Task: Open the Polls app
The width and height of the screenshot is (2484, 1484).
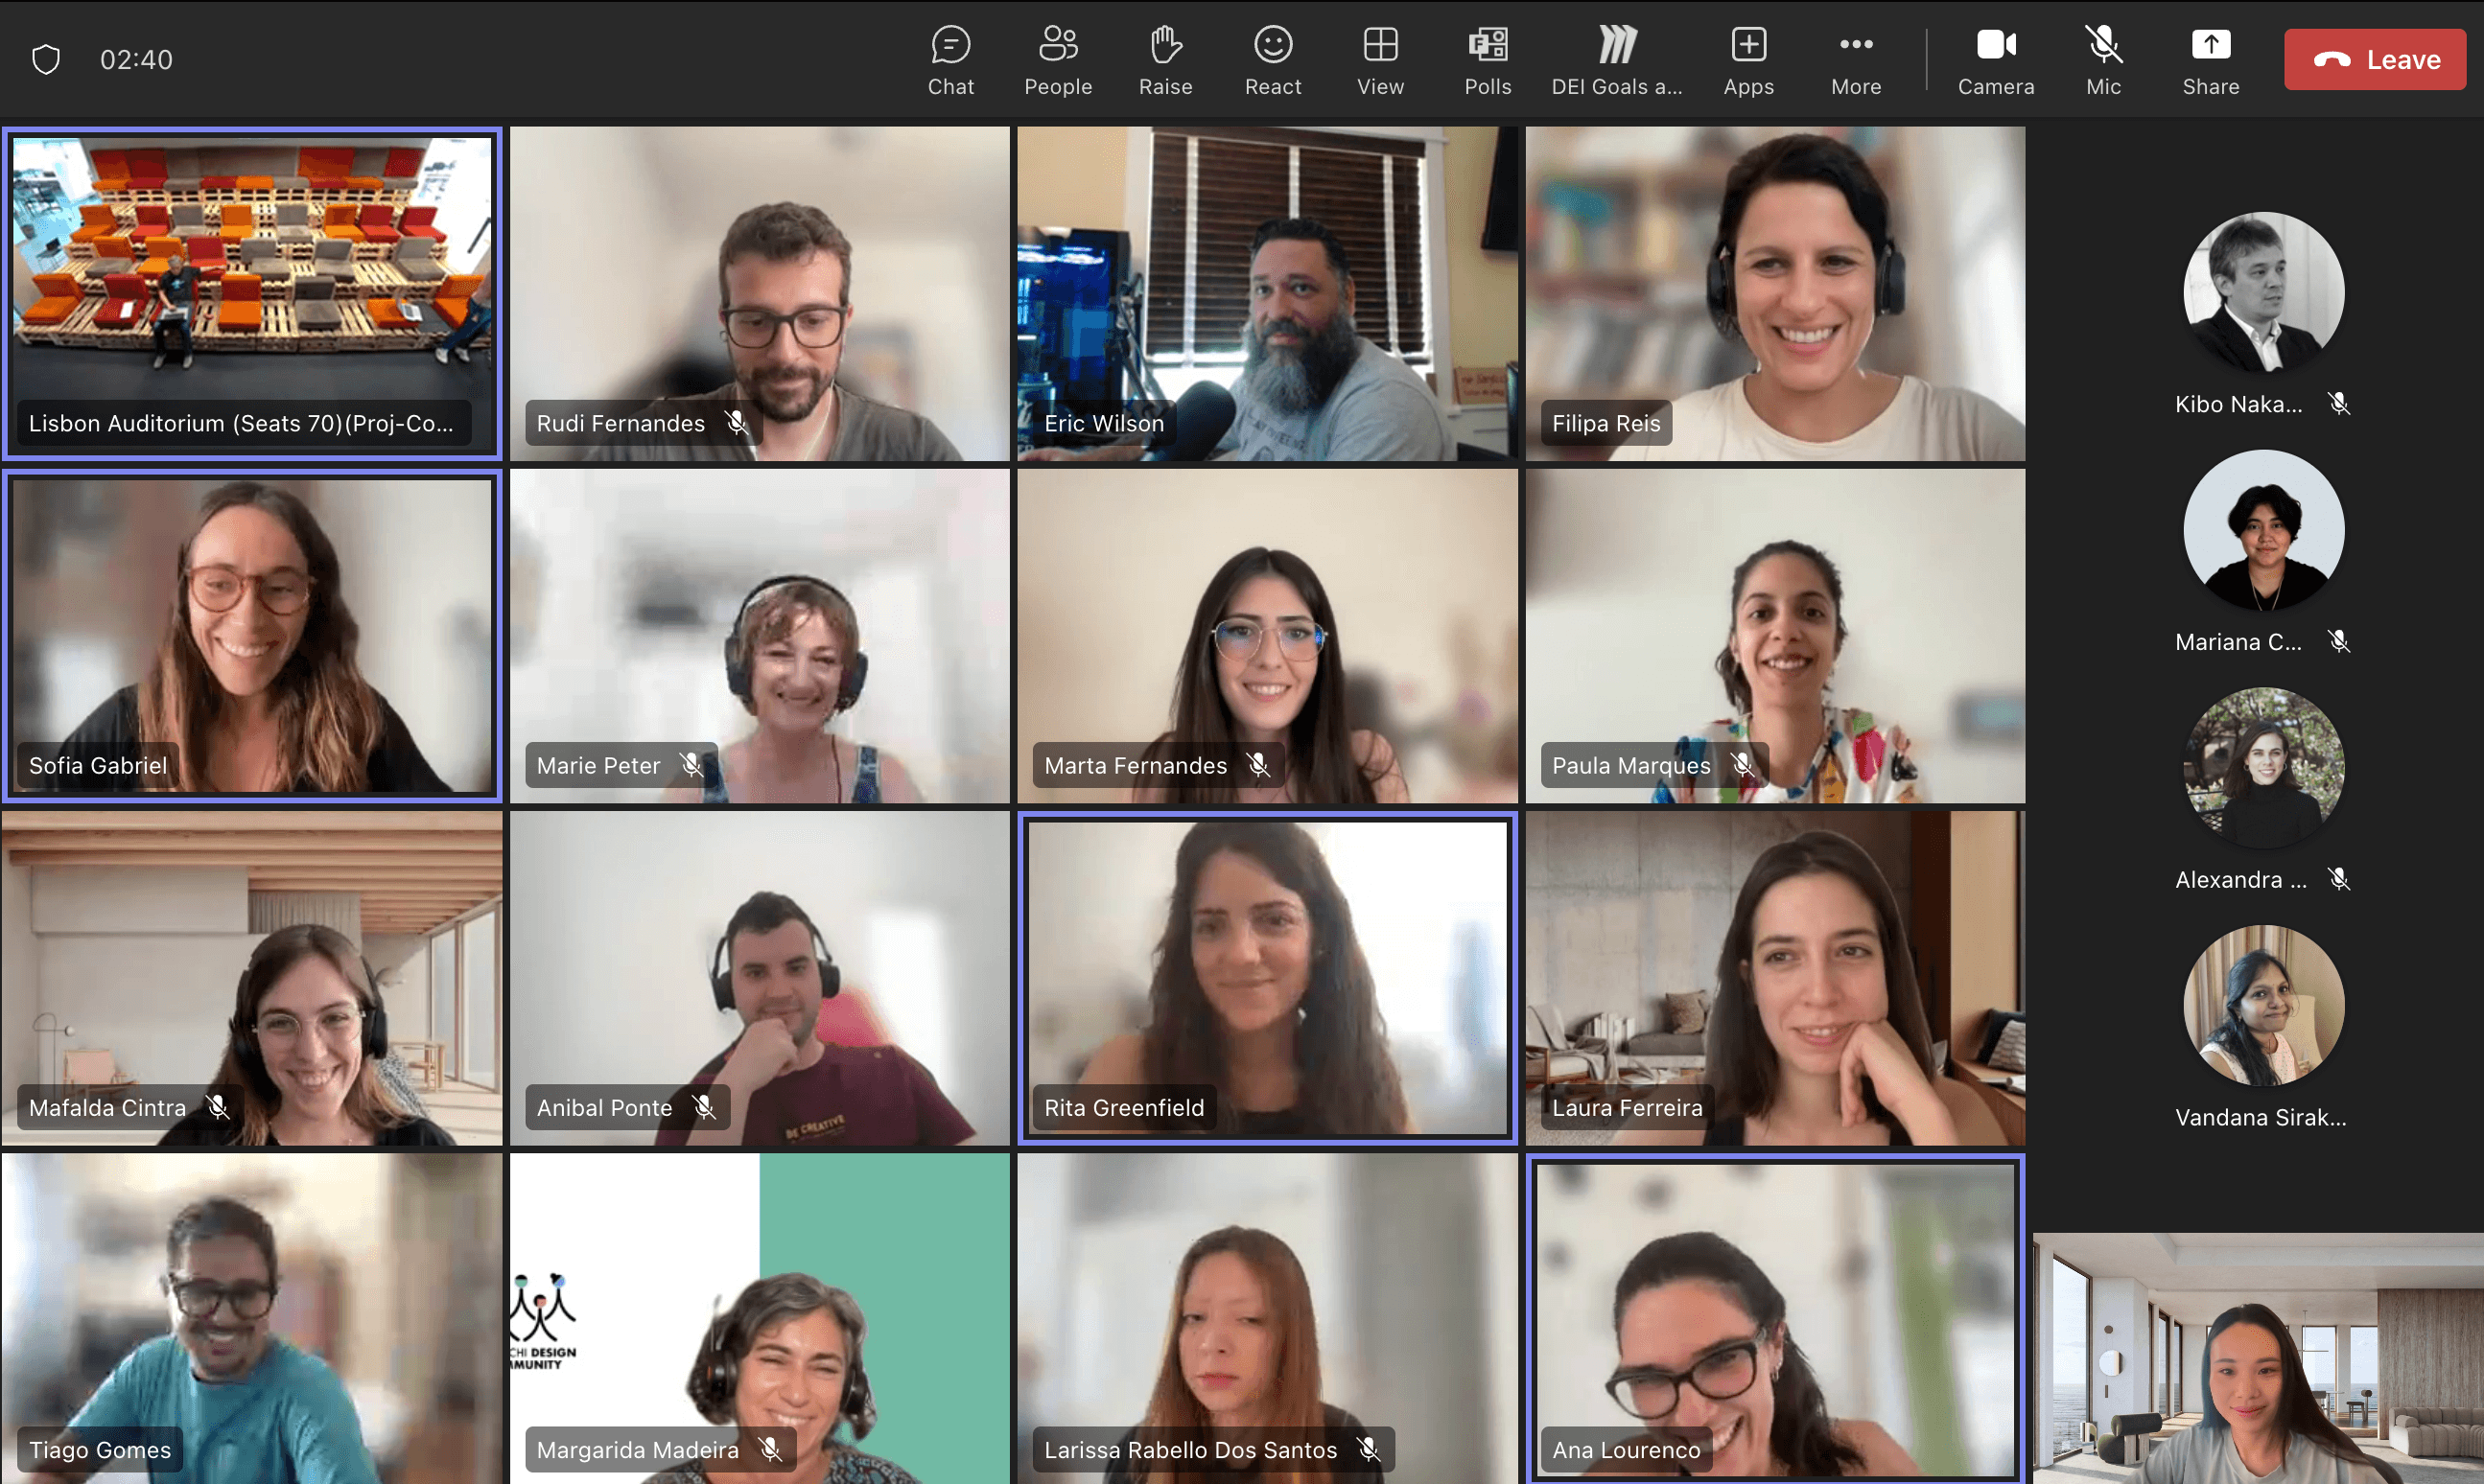Action: [x=1487, y=60]
